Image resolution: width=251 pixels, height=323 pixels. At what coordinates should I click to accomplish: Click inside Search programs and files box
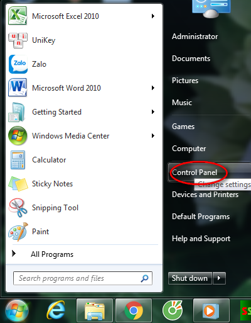click(x=83, y=278)
